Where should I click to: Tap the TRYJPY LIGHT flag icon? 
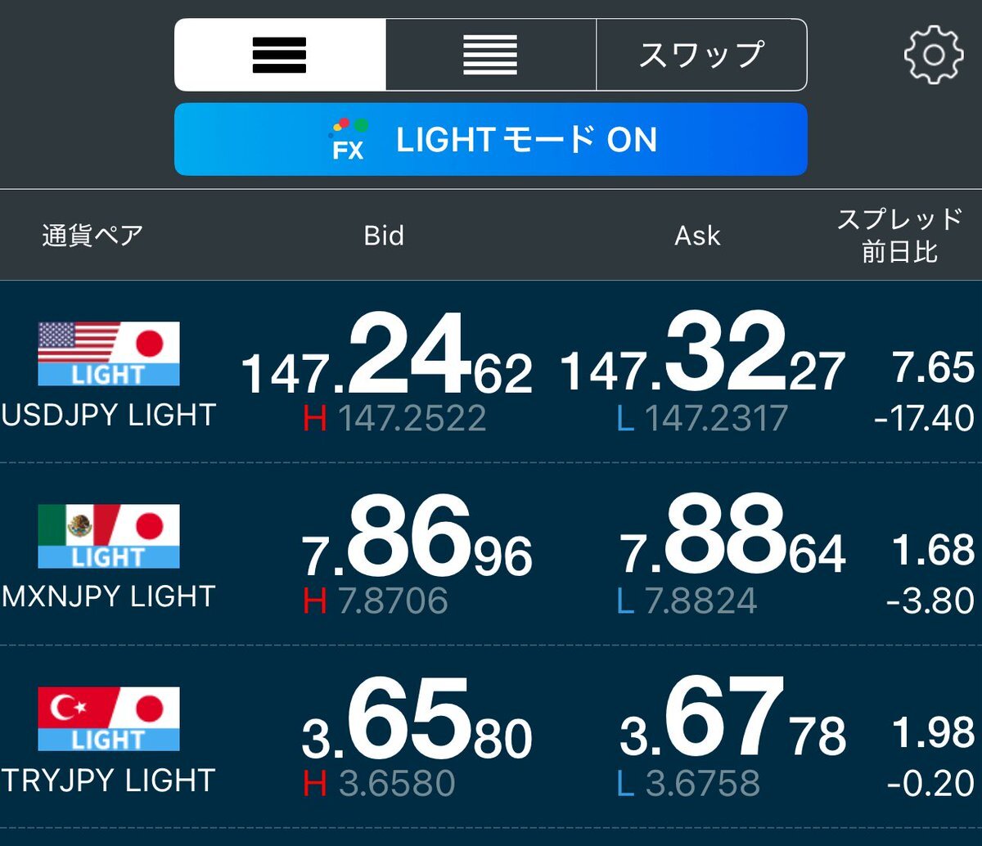click(x=109, y=718)
